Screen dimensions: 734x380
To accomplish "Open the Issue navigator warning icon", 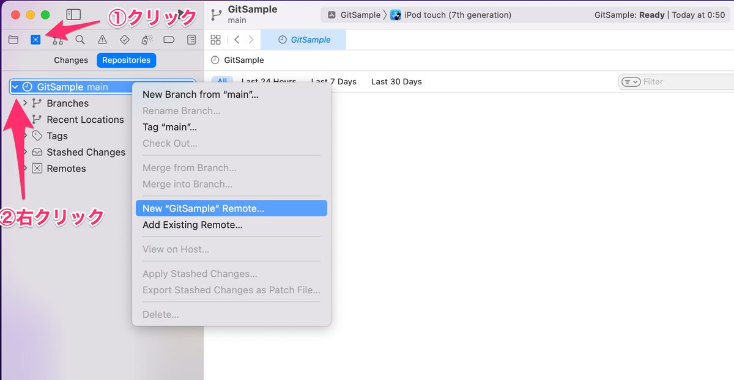I will (102, 40).
